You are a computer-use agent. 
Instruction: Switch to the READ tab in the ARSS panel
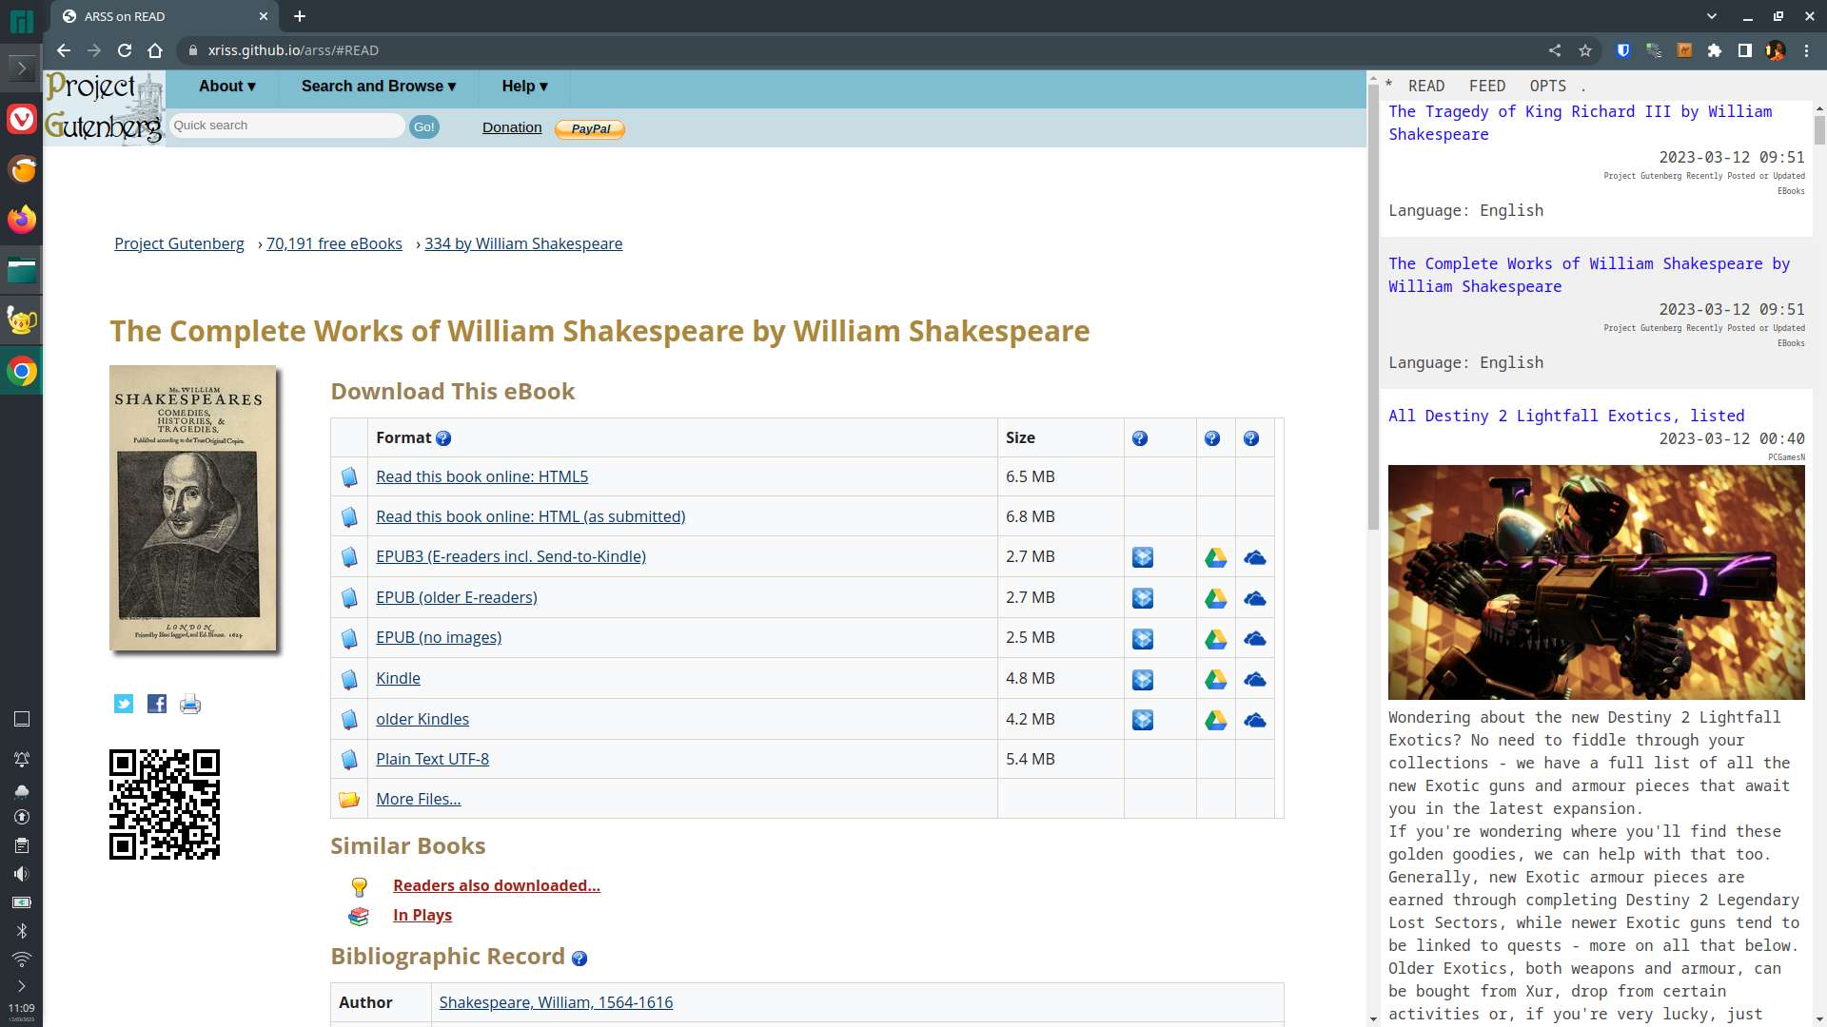1426,86
